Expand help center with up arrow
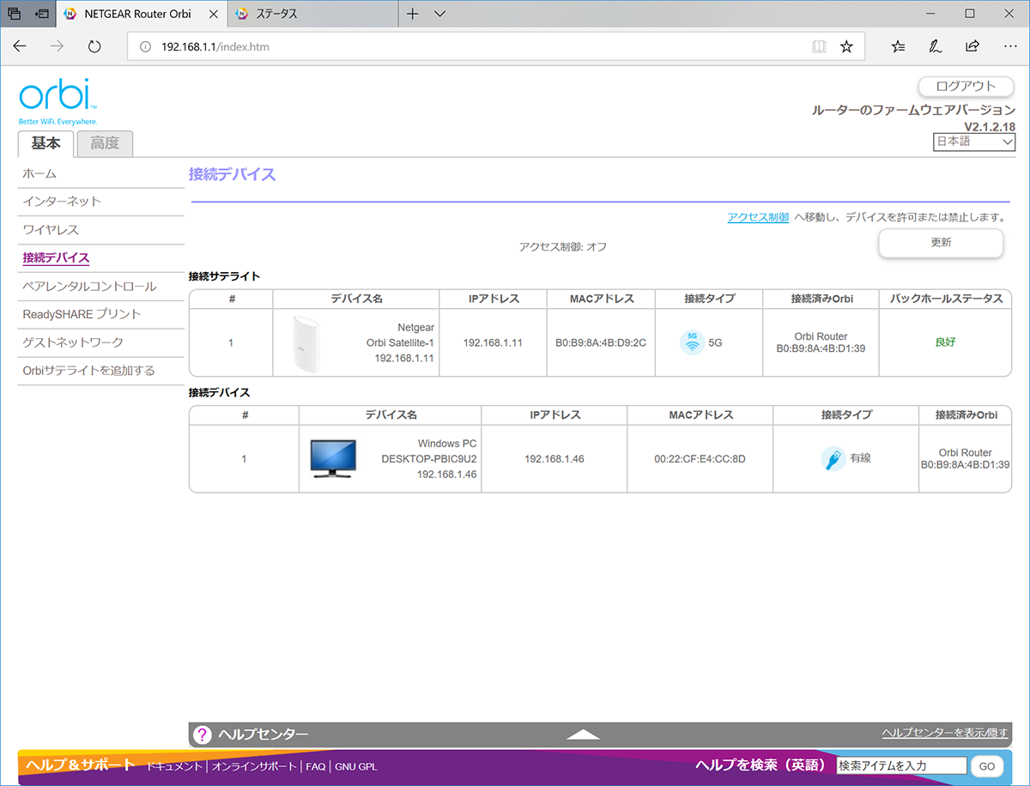 (584, 735)
